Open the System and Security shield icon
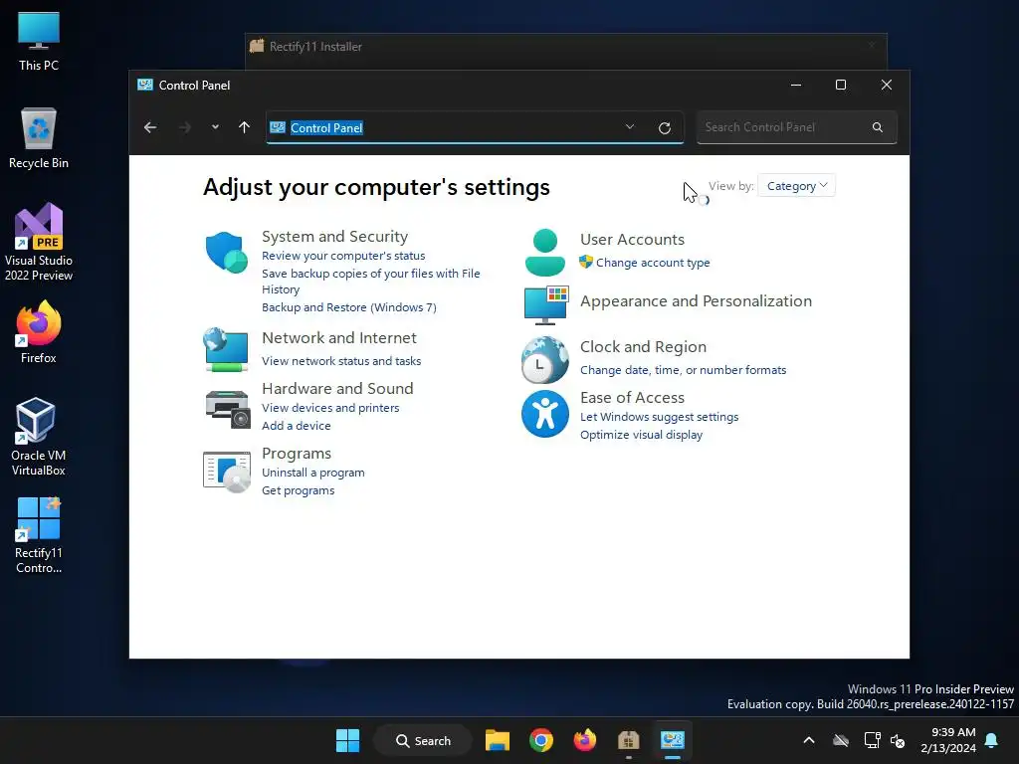 pos(226,252)
